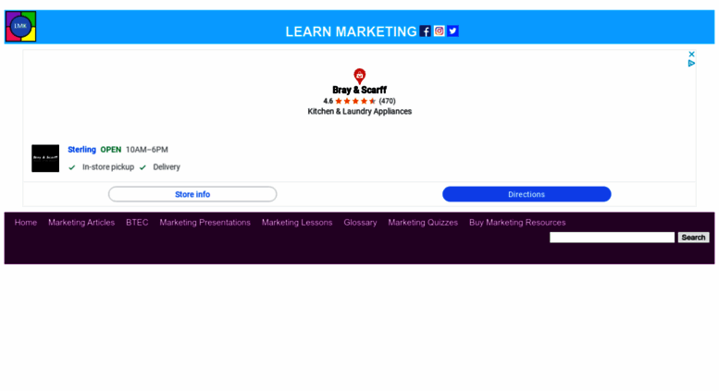This screenshot has height=391, width=719.
Task: Open the BTEC menu item
Action: [x=137, y=223]
